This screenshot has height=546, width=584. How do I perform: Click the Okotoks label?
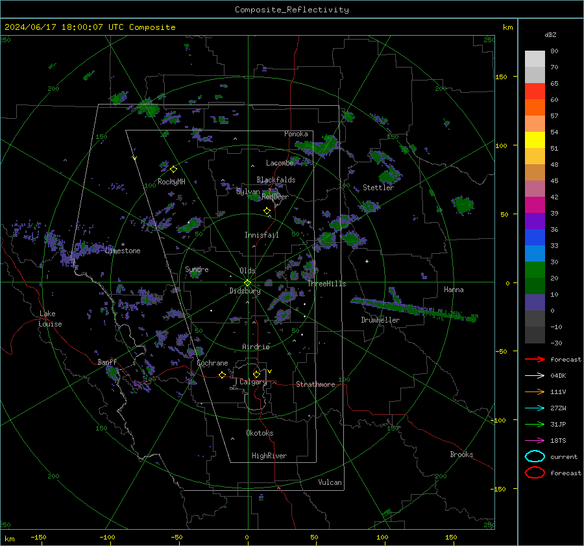pos(260,433)
